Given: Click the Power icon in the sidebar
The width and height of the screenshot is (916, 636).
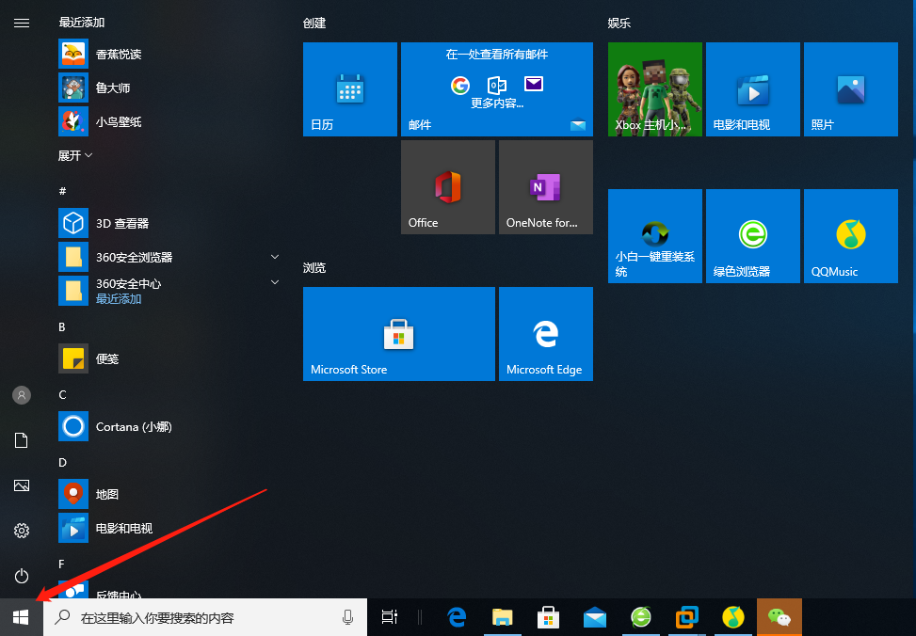Looking at the screenshot, I should [x=21, y=576].
